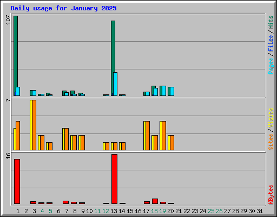Click the yellow 'Visits' legend label
The width and height of the screenshot is (277, 217).
click(271, 118)
